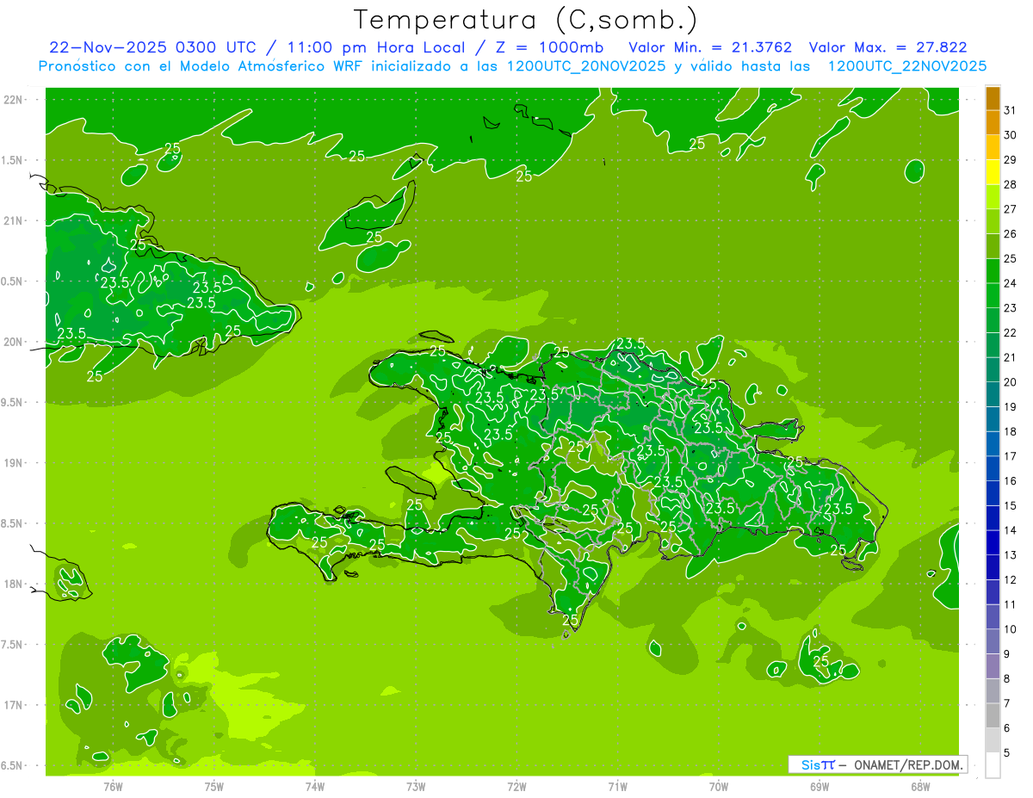Click the blue legend swatch between 15 and 16
The height and width of the screenshot is (798, 1033).
993,493
